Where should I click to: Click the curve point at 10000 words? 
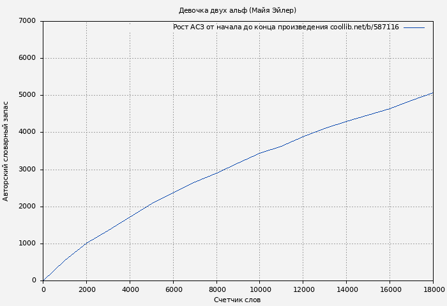click(x=260, y=153)
